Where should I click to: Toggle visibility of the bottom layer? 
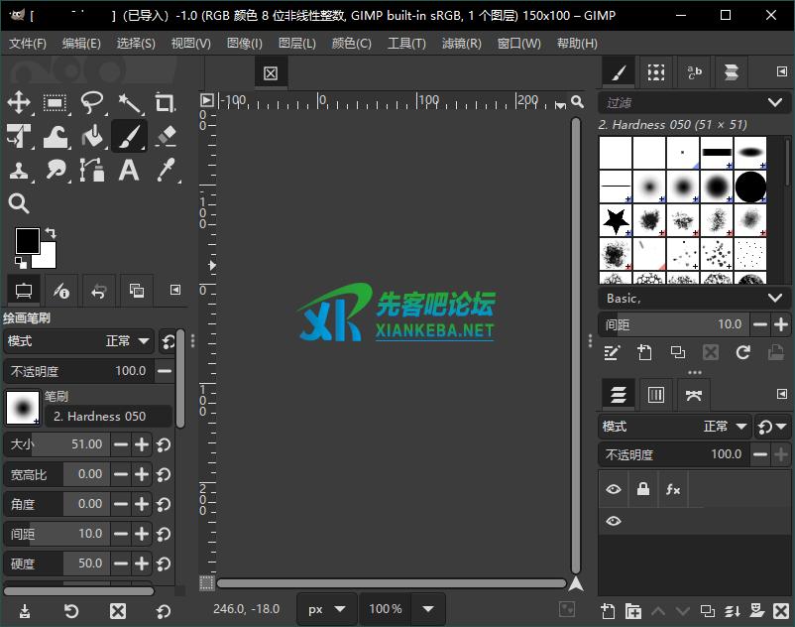[613, 520]
